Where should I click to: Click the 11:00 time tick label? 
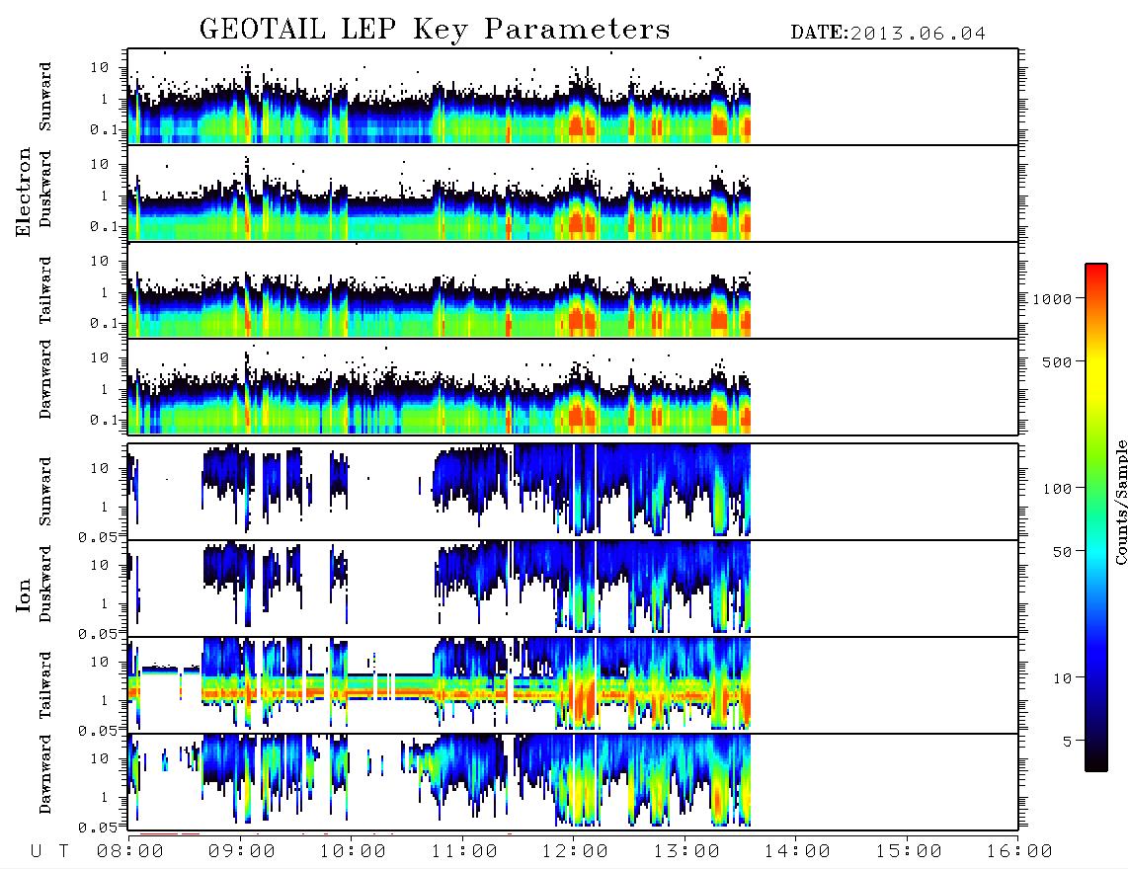(x=464, y=852)
